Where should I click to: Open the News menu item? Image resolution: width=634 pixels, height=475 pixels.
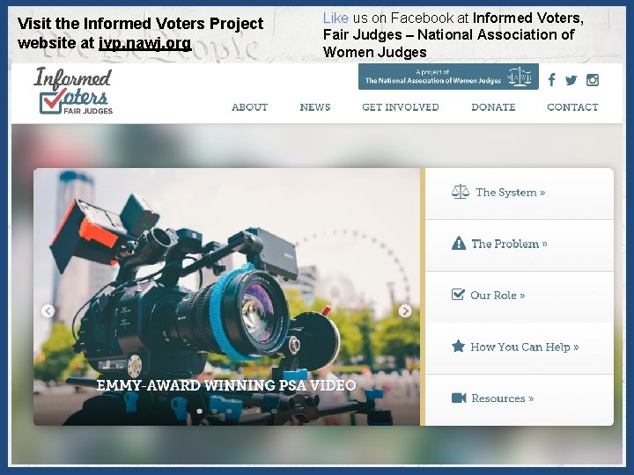(x=315, y=107)
